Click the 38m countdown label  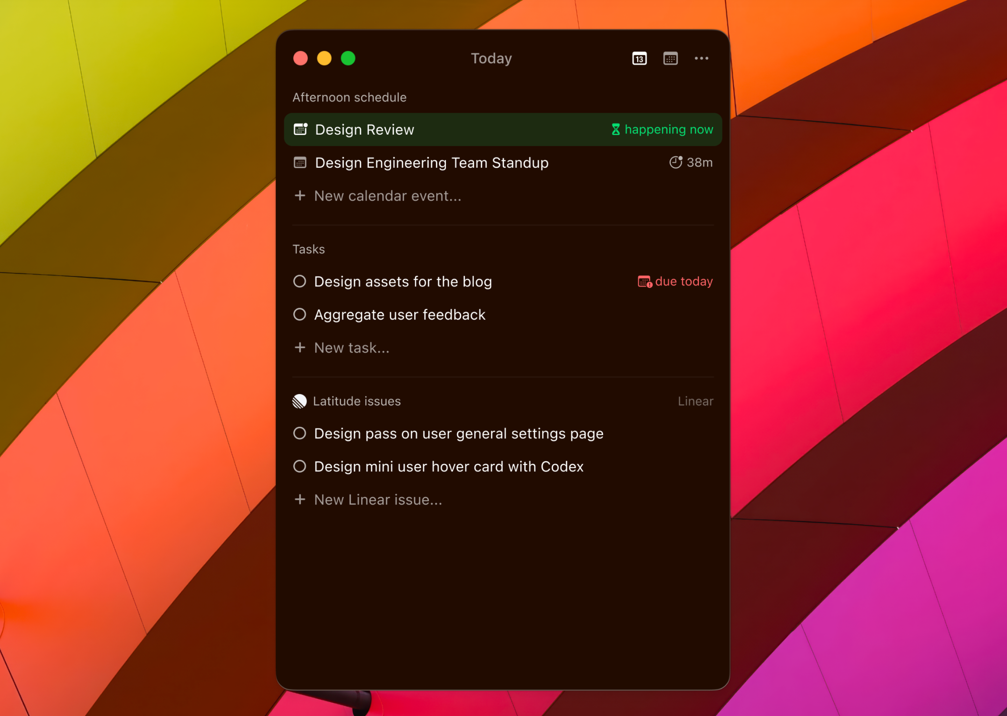point(700,162)
